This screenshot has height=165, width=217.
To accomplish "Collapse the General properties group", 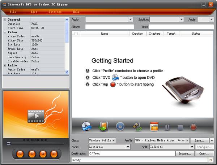I will (5, 19).
